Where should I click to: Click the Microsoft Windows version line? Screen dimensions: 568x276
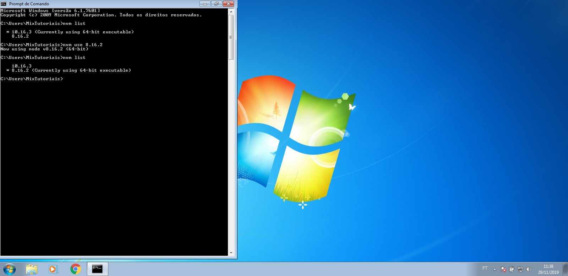click(50, 11)
